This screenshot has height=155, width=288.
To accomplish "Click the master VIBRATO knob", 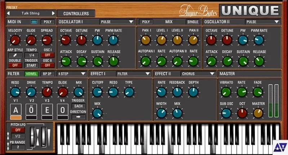I will 226,92.
